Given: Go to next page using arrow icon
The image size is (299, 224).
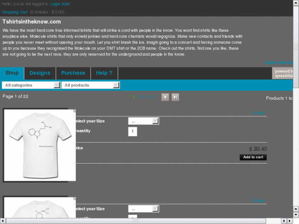Looking at the screenshot, I should (165, 97).
